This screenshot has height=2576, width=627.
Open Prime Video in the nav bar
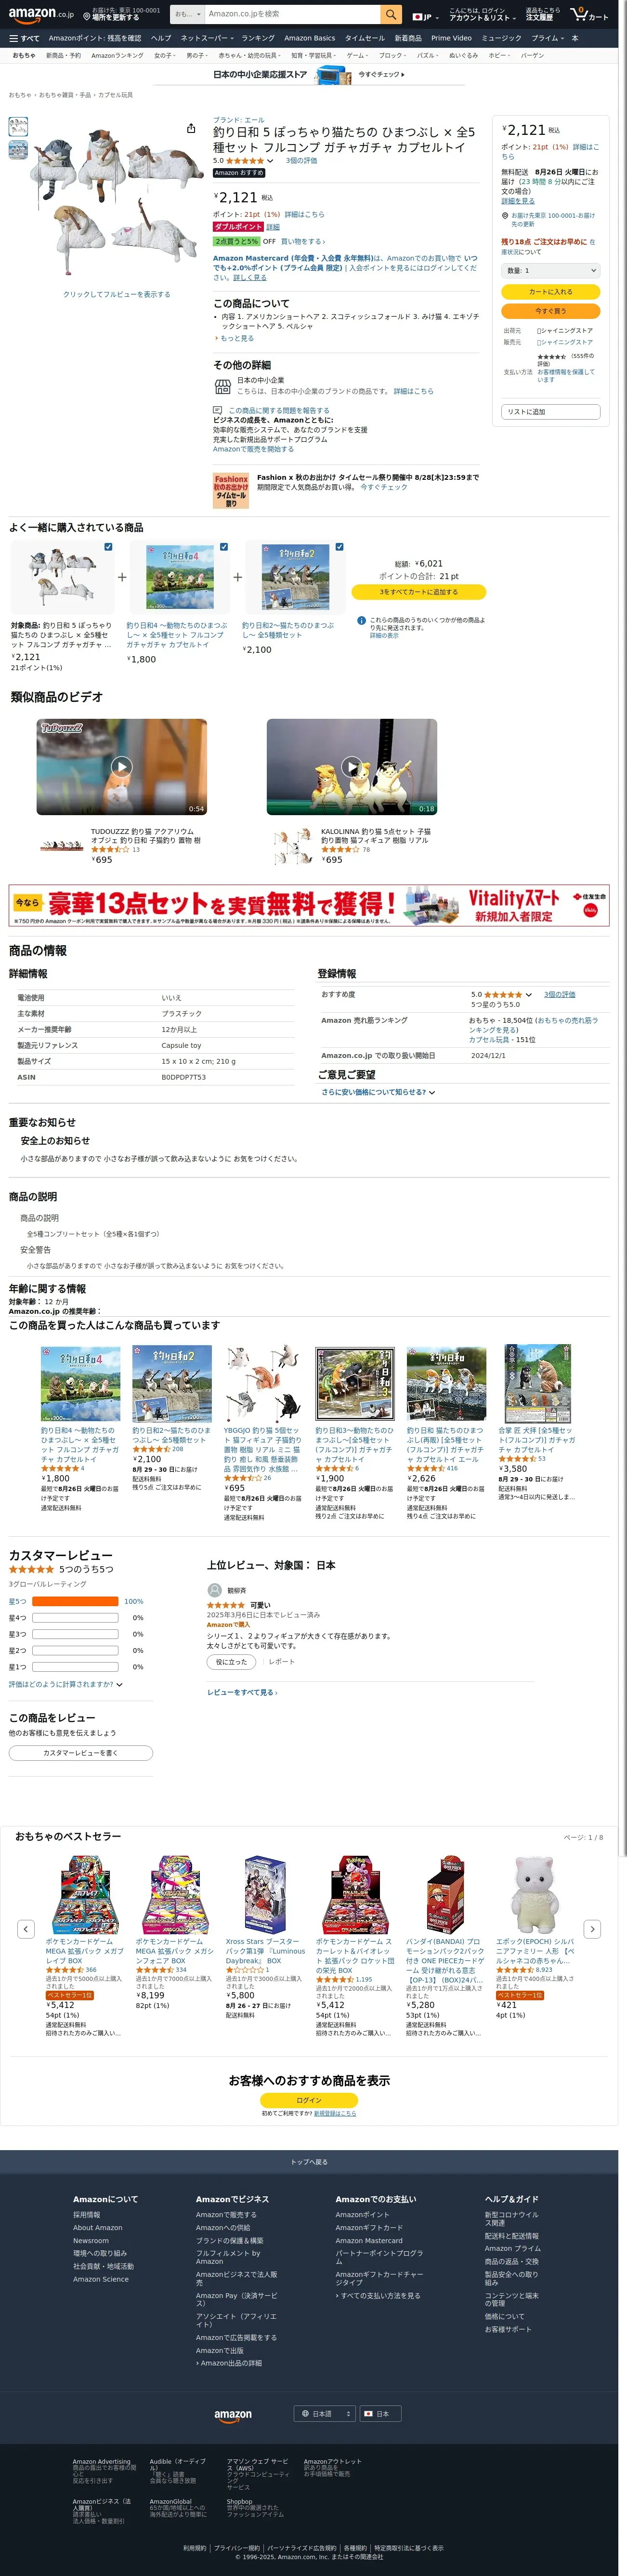coord(451,38)
